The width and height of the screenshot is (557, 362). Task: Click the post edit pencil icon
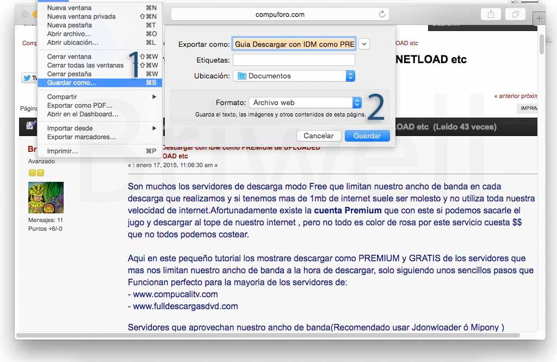point(31,125)
